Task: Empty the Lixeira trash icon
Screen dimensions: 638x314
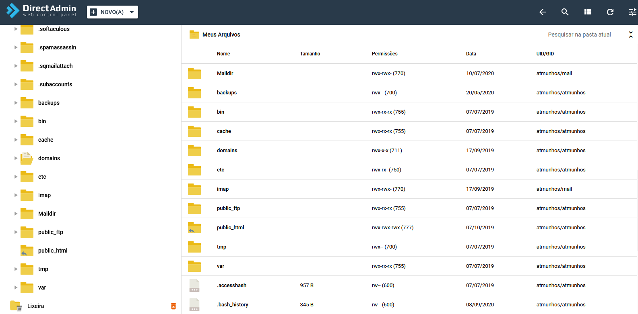Action: point(173,306)
